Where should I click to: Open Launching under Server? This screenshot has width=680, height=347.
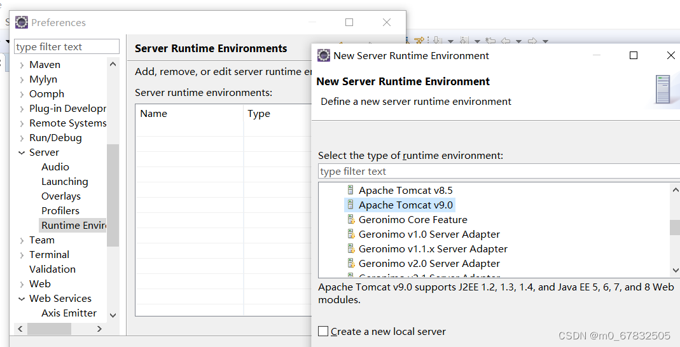[65, 182]
